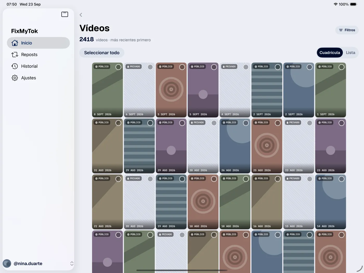Image resolution: width=364 pixels, height=273 pixels.
Task: Click the lock icon on 6 SEPT 2026 video
Action: [128, 67]
